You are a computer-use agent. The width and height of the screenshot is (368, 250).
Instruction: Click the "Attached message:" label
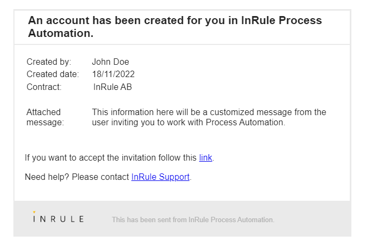[x=45, y=117]
